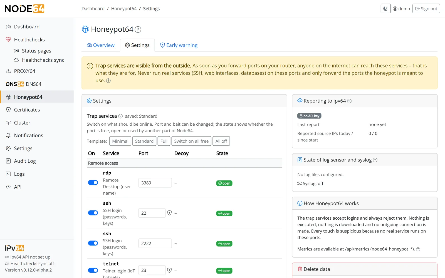Open help icon next to Reporting to ipv64
445x278 pixels.
pos(349,101)
